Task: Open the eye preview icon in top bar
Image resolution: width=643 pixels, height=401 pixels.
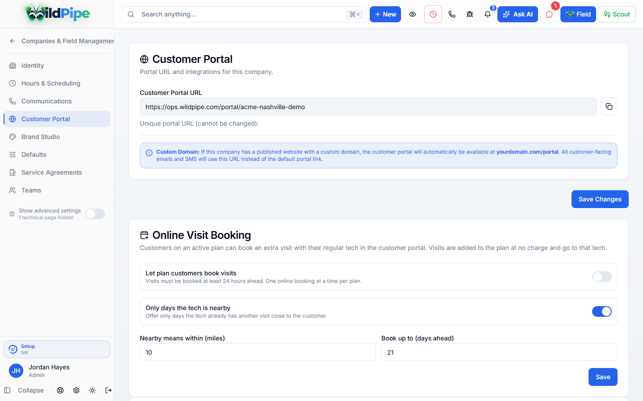Action: 413,14
